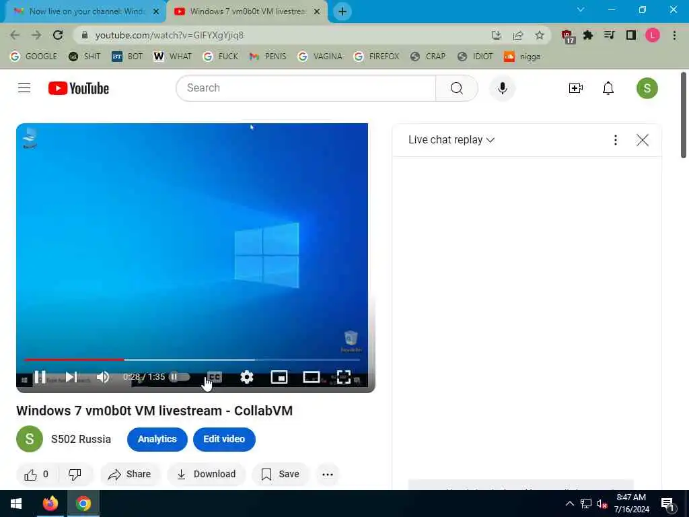Open the media control icon in toolbar
This screenshot has height=517, width=689.
click(610, 35)
